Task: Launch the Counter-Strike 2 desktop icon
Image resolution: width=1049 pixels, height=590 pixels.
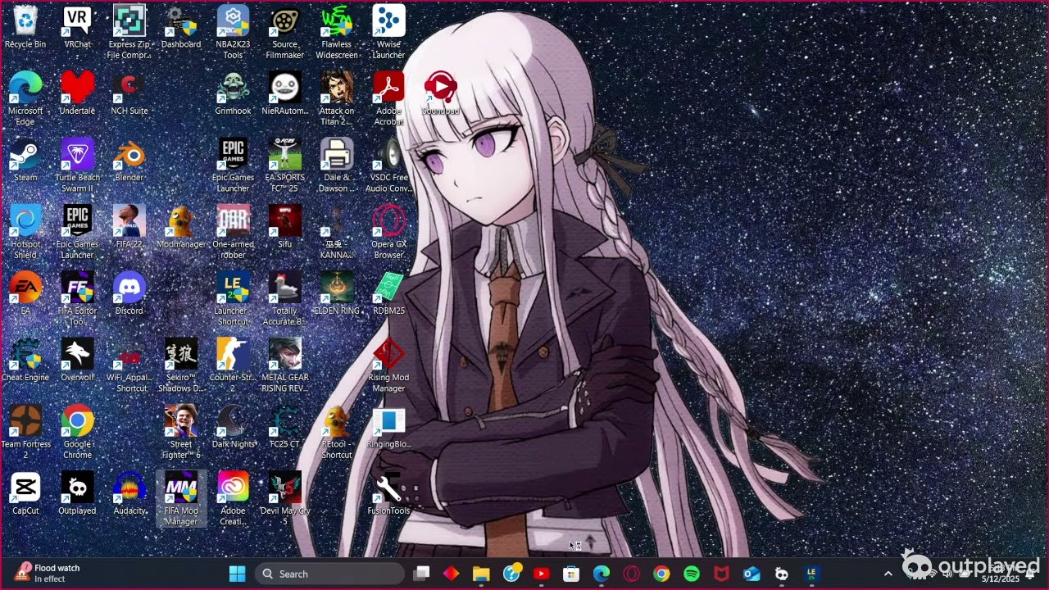Action: pyautogui.click(x=233, y=365)
